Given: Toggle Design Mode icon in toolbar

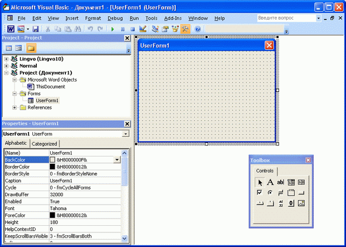Looking at the screenshot, I should coord(143,29).
